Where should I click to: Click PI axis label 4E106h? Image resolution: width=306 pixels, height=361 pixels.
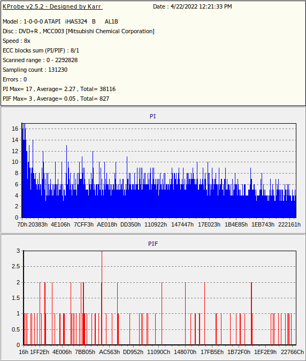coord(60,224)
